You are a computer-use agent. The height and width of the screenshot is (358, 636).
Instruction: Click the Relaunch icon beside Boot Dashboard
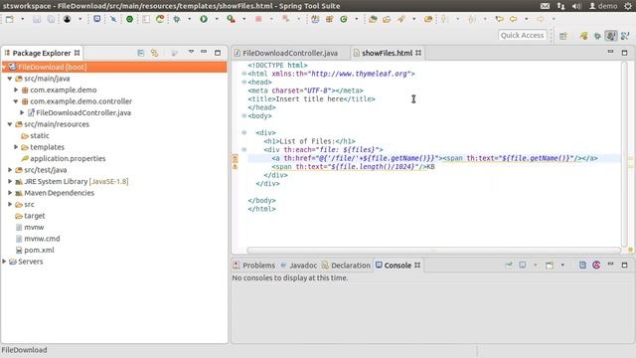[x=160, y=19]
